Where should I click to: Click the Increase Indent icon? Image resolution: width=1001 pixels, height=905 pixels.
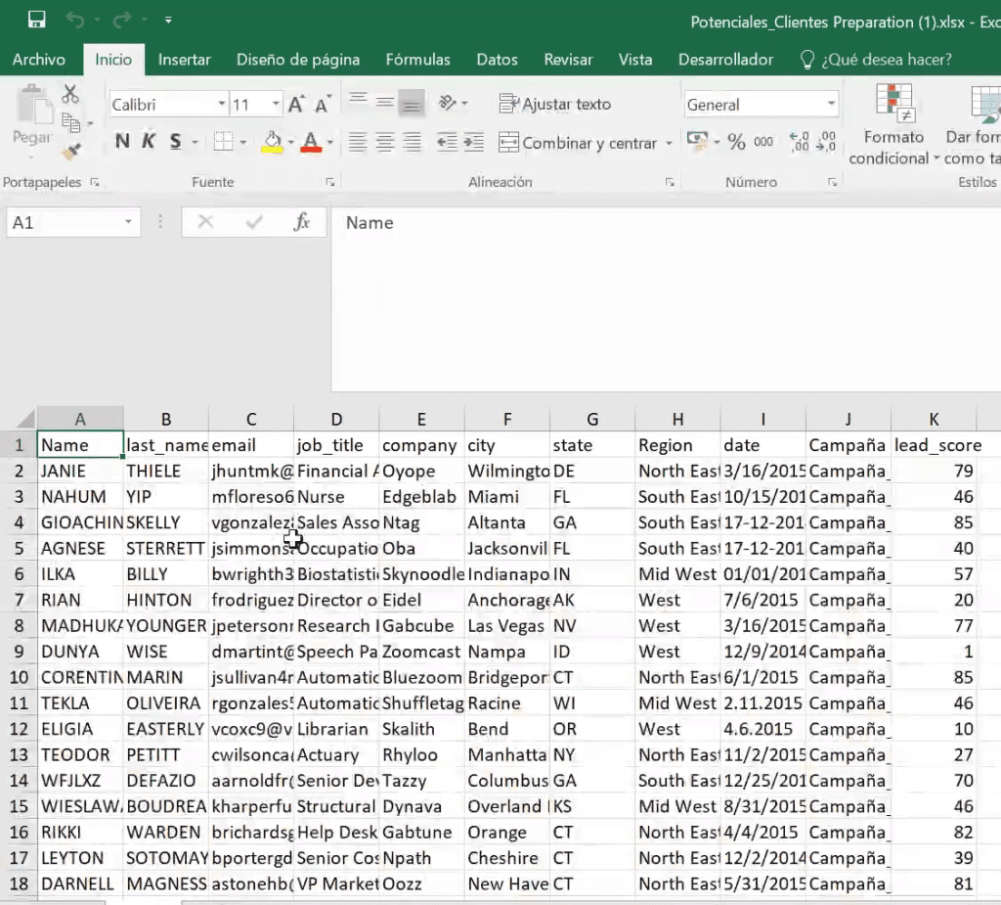(474, 142)
